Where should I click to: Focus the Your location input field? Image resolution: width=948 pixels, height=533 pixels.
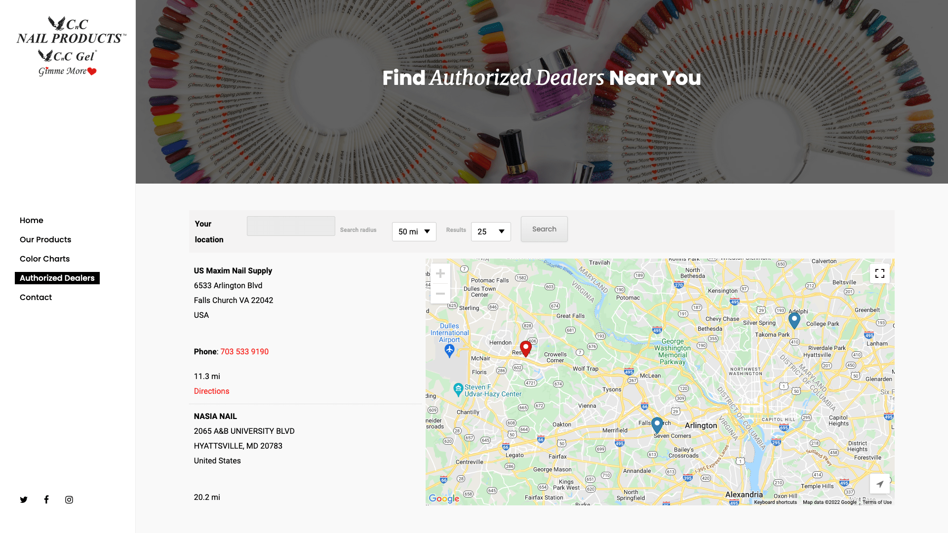click(x=291, y=226)
